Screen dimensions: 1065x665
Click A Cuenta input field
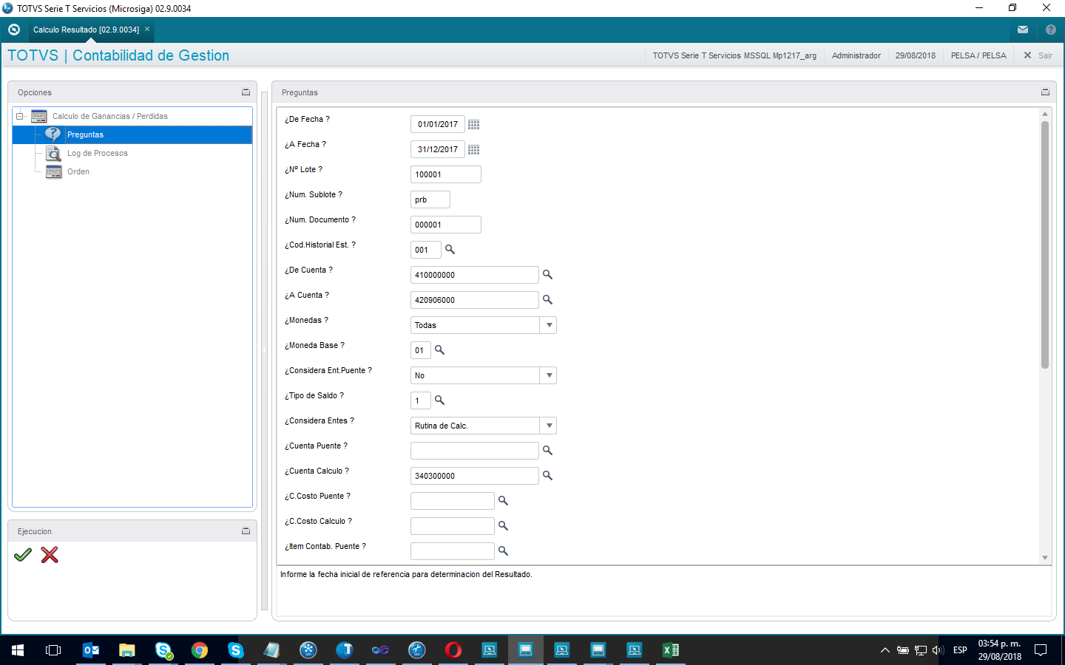pos(475,300)
